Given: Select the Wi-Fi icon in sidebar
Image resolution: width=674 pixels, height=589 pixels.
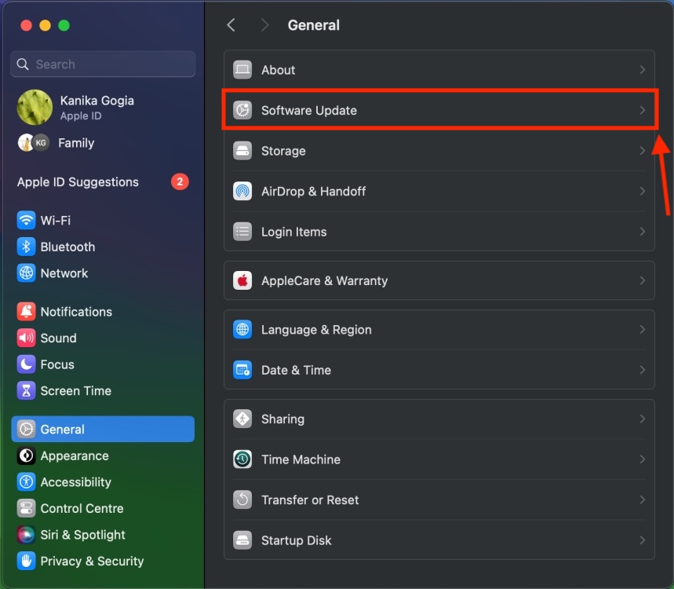Looking at the screenshot, I should (26, 220).
